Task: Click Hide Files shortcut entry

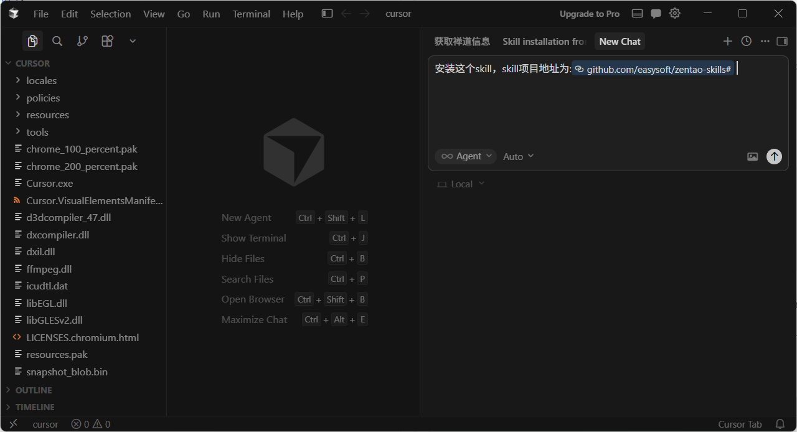Action: point(295,259)
